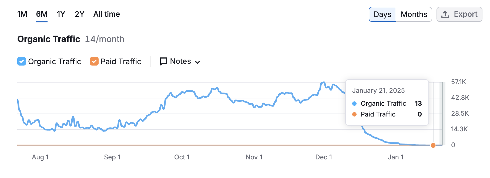Uncheck the Paid Traffic checkbox
The height and width of the screenshot is (178, 490).
(94, 61)
